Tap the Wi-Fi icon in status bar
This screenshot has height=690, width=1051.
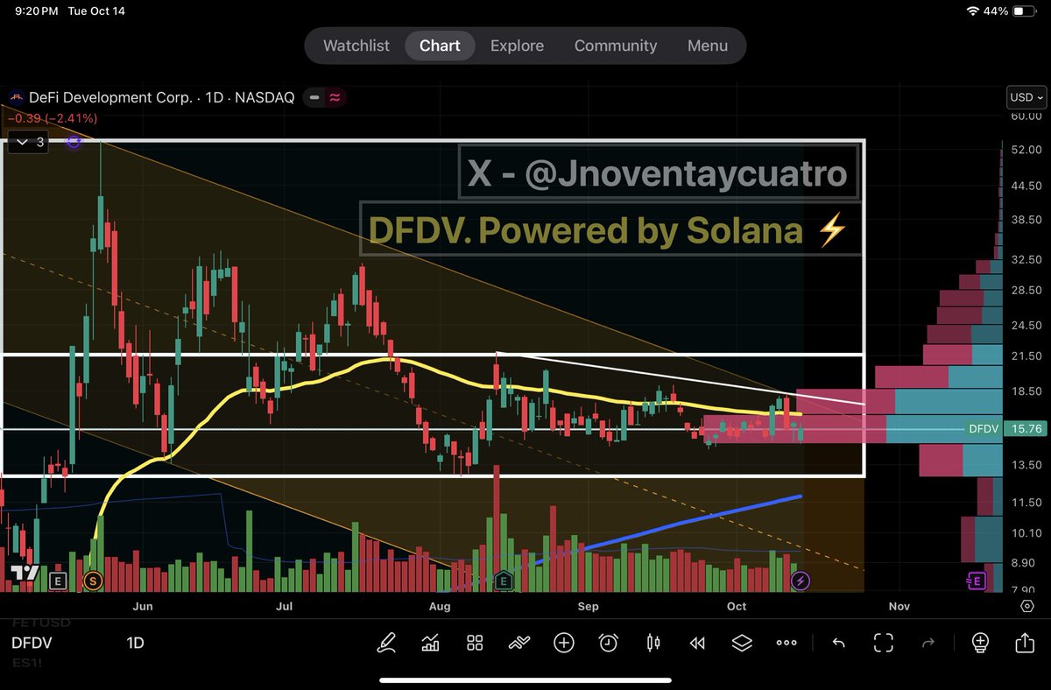tap(973, 11)
